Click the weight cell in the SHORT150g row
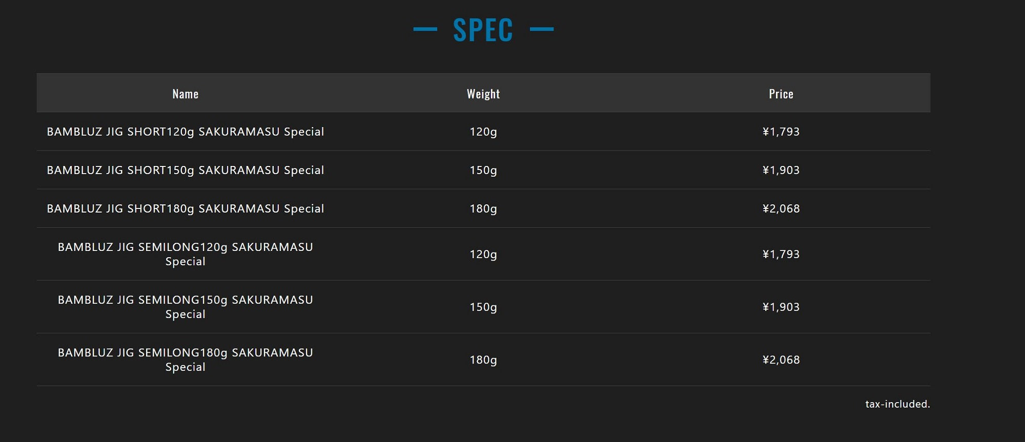1025x442 pixels. coord(483,170)
